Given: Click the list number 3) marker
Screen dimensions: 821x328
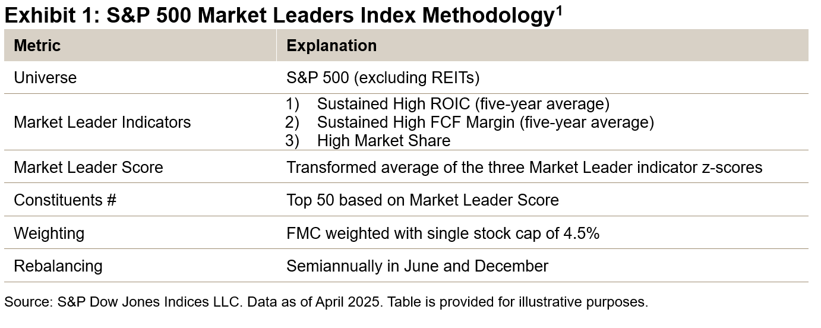Looking at the screenshot, I should pyautogui.click(x=293, y=141).
